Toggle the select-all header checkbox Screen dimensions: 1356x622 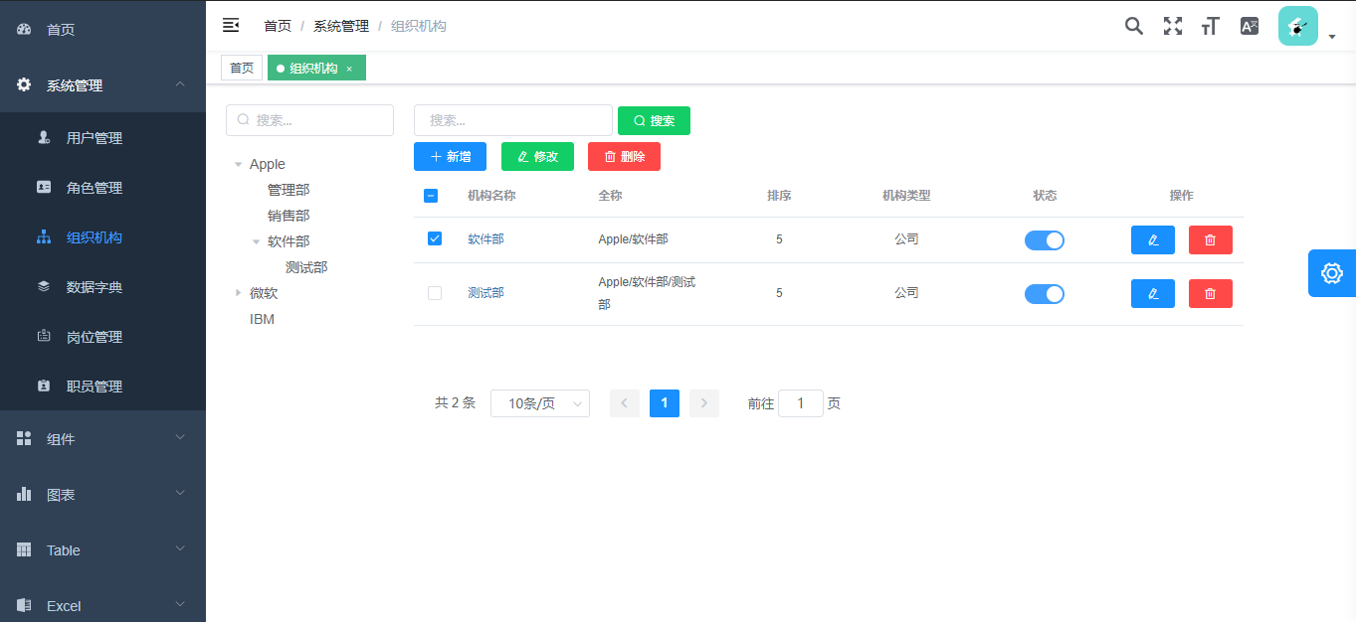(x=431, y=196)
